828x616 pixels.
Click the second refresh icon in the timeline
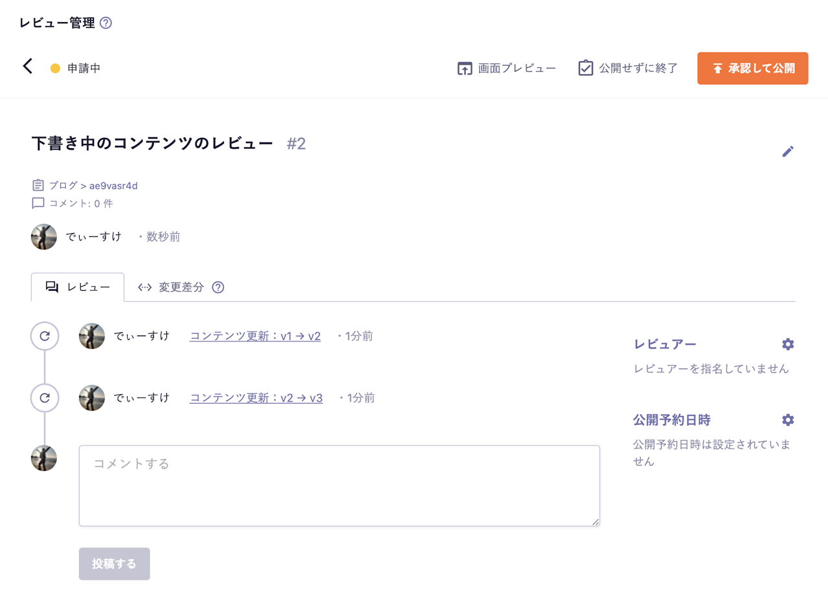click(44, 398)
